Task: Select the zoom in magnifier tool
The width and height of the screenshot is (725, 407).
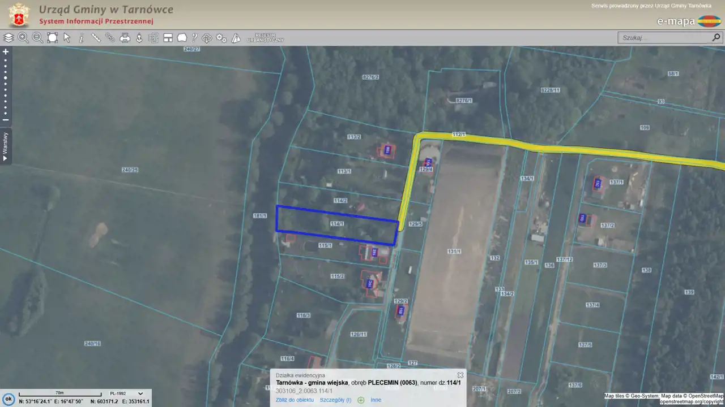Action: [x=23, y=38]
